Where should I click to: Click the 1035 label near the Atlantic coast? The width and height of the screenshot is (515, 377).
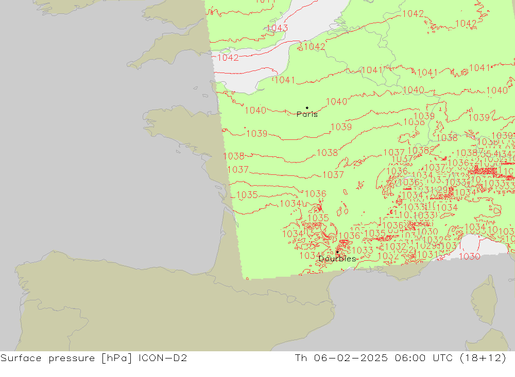point(247,194)
